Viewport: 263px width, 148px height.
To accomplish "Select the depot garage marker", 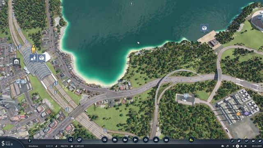I will tap(16, 62).
